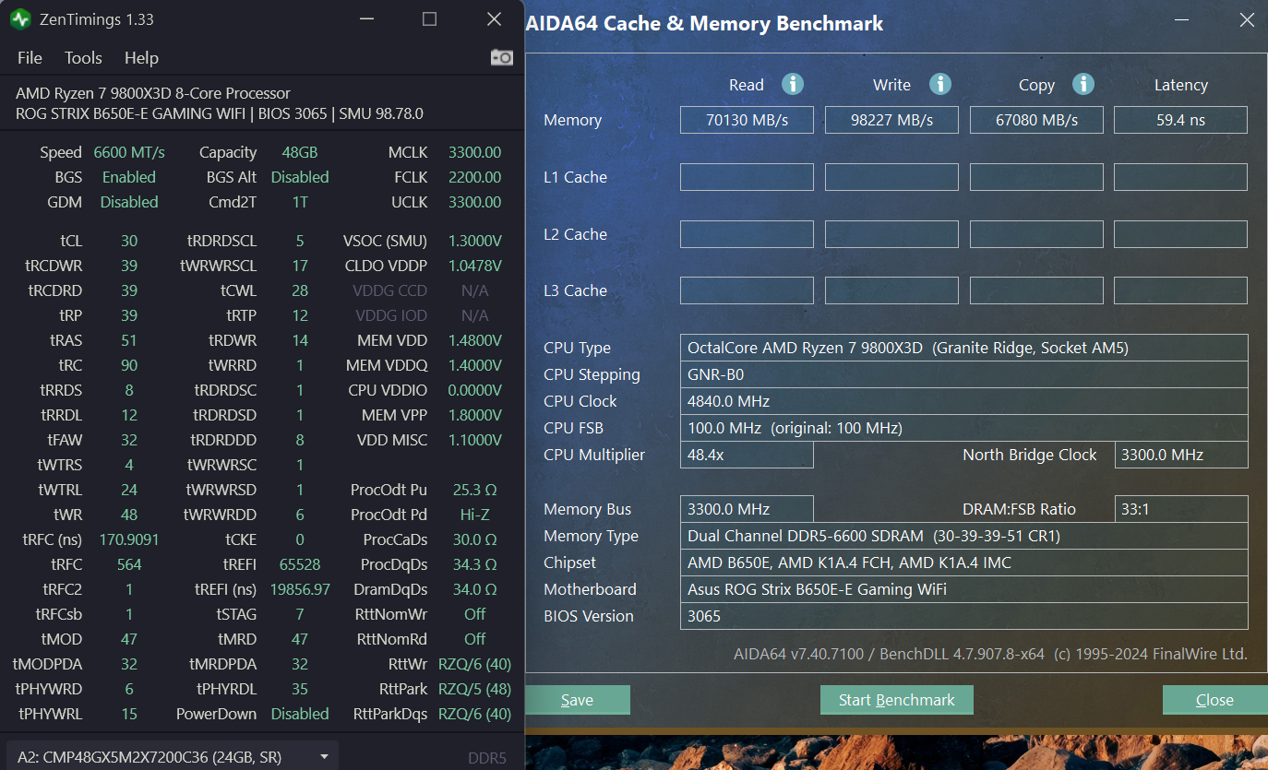This screenshot has height=770, width=1268.
Task: Click the MEM VDD value 1.4800V
Action: point(474,340)
